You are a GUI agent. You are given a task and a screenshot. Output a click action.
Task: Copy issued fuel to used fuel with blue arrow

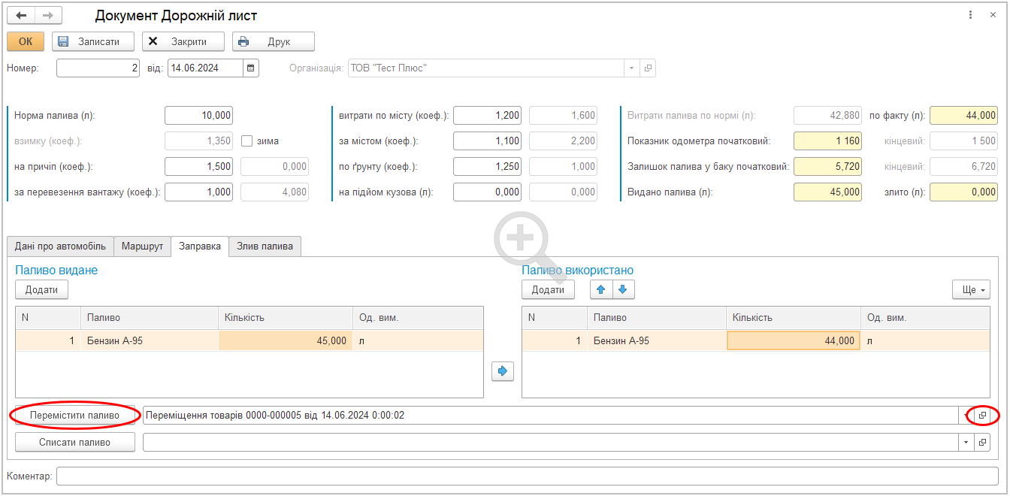point(503,370)
